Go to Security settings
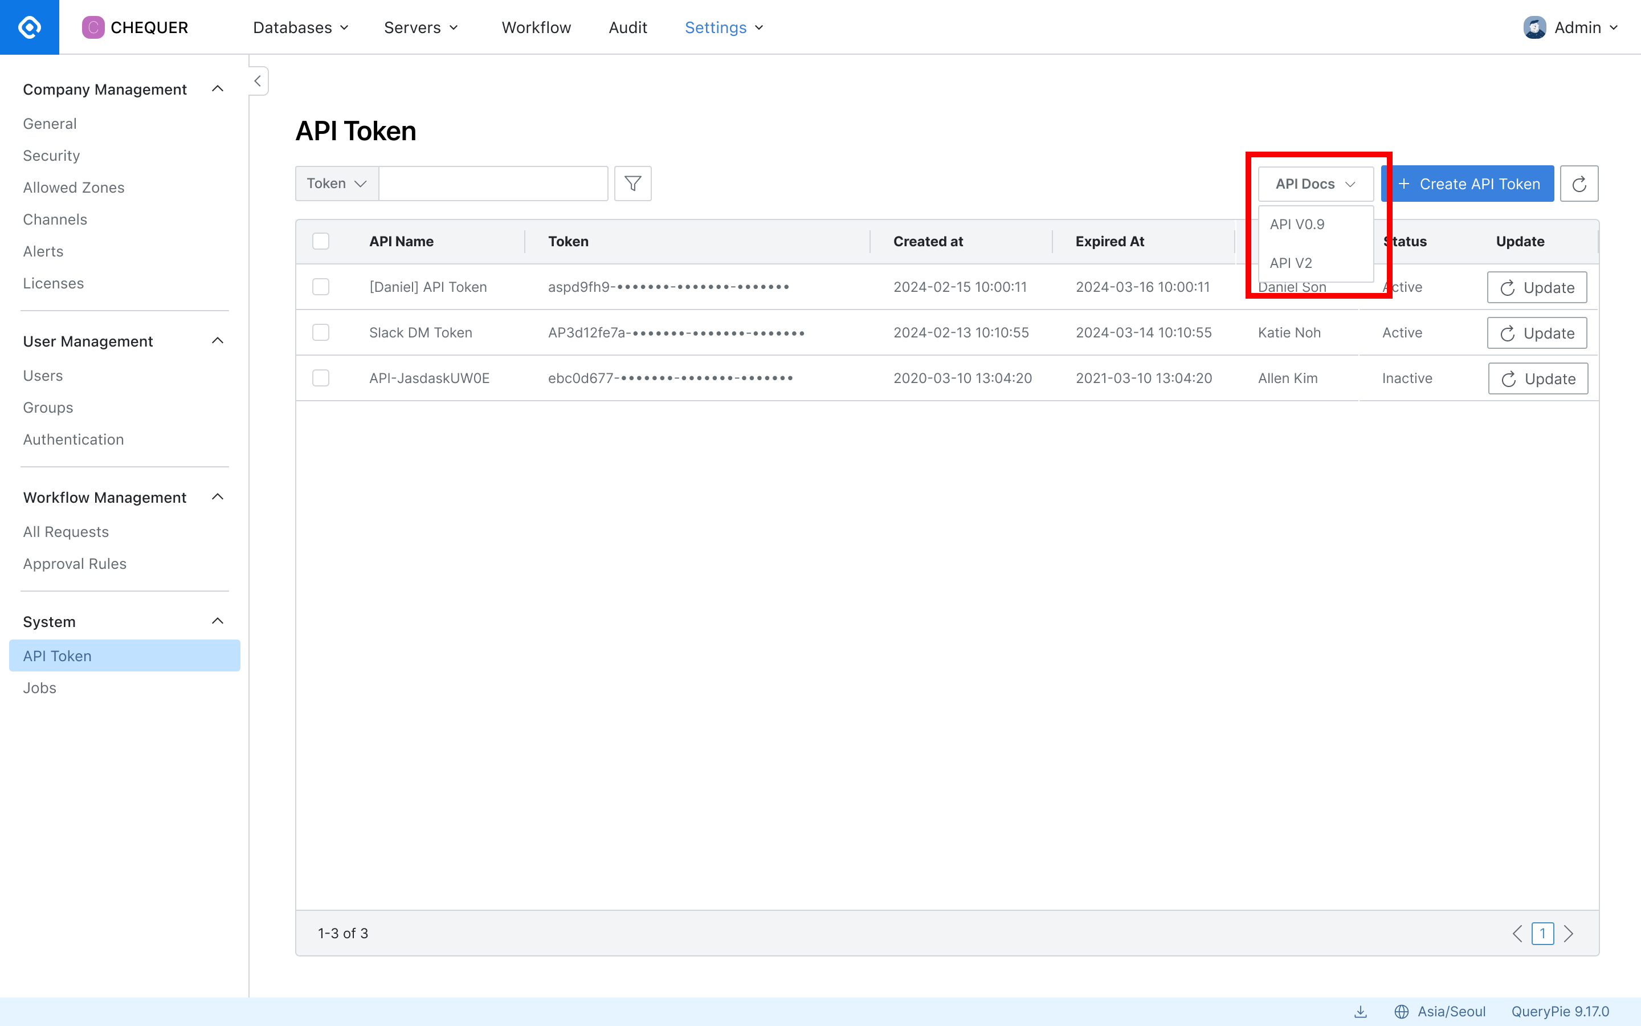The image size is (1641, 1026). click(x=51, y=156)
